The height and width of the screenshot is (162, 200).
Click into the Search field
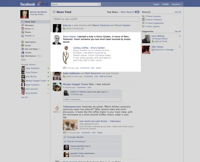(x=74, y=4)
